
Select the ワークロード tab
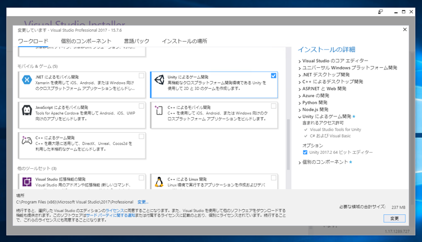pos(33,41)
